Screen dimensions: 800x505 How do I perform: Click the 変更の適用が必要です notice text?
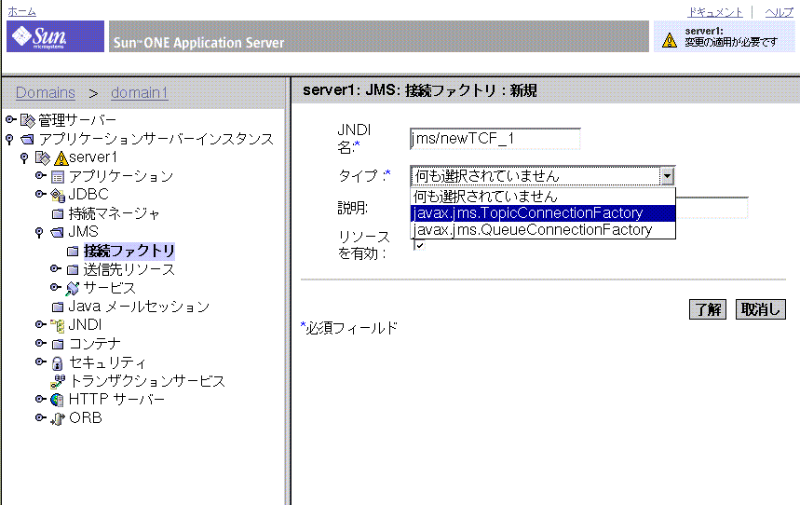pyautogui.click(x=731, y=42)
